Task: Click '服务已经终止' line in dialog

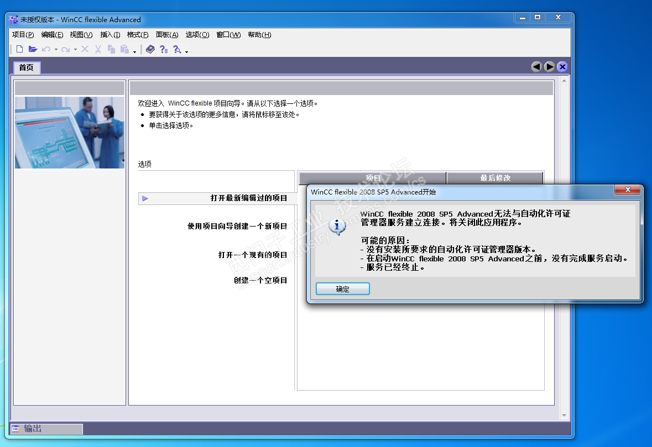Action: click(x=393, y=267)
